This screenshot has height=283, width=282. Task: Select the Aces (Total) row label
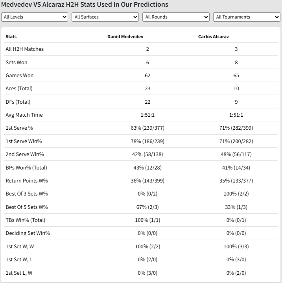[x=19, y=88]
